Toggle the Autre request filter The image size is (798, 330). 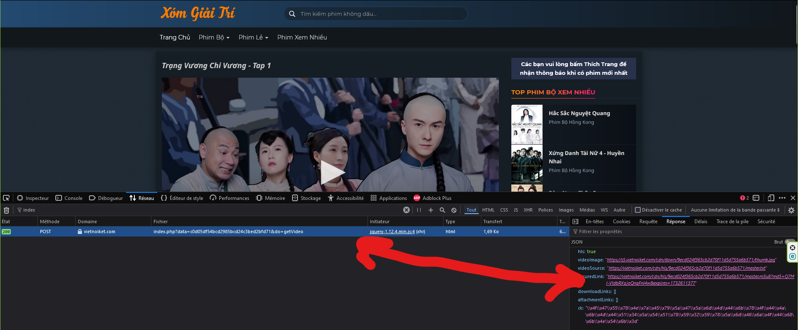620,210
